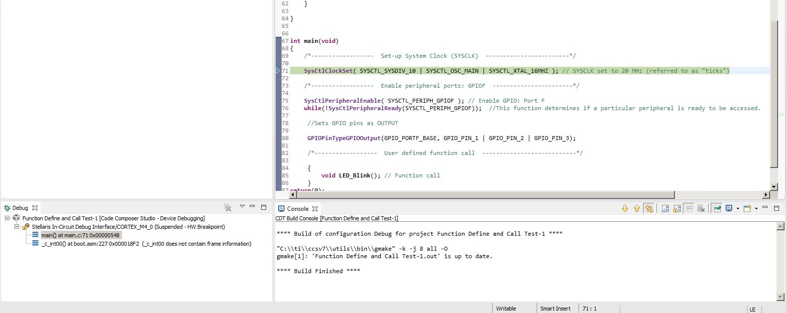Select the Debug tab
787x313 pixels.
pyautogui.click(x=20, y=208)
